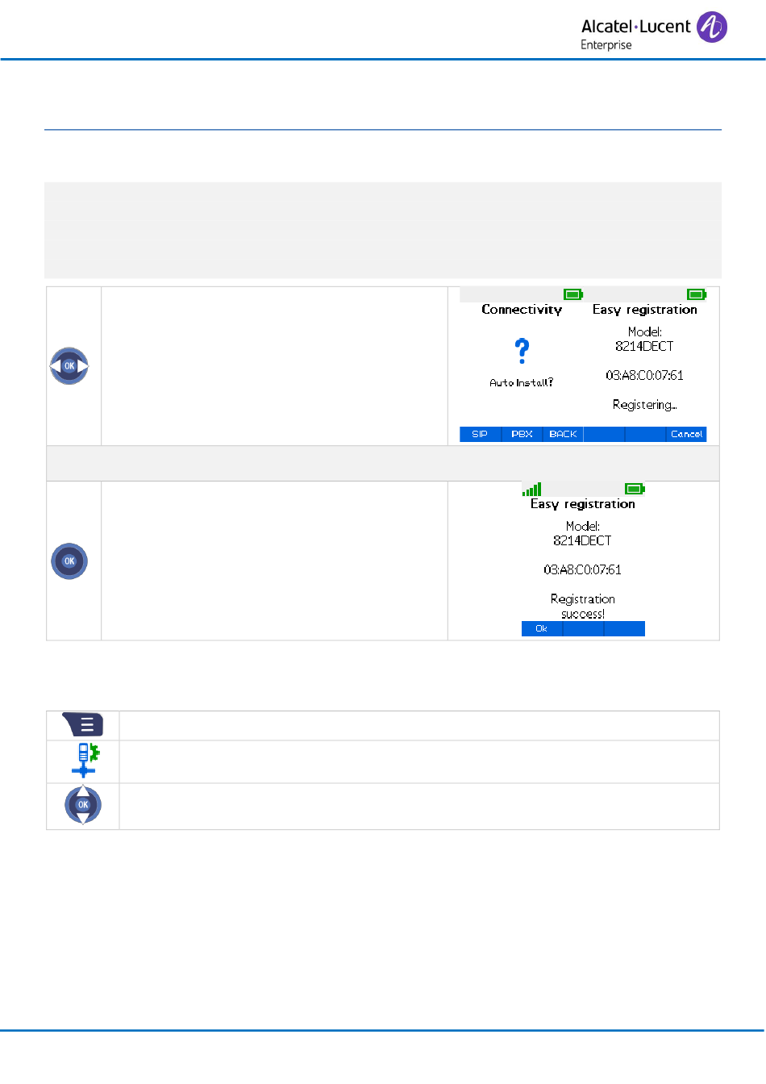Select the PBX softkey
766x1084 pixels.
tap(522, 434)
